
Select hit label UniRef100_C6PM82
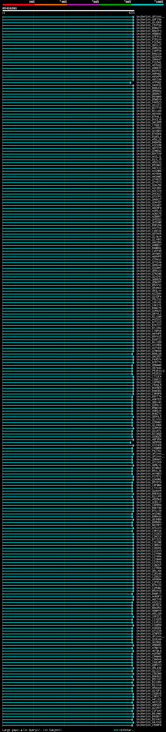click(x=149, y=382)
